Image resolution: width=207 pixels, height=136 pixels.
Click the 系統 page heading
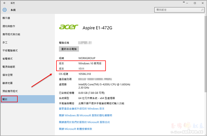pyautogui.click(x=13, y=10)
